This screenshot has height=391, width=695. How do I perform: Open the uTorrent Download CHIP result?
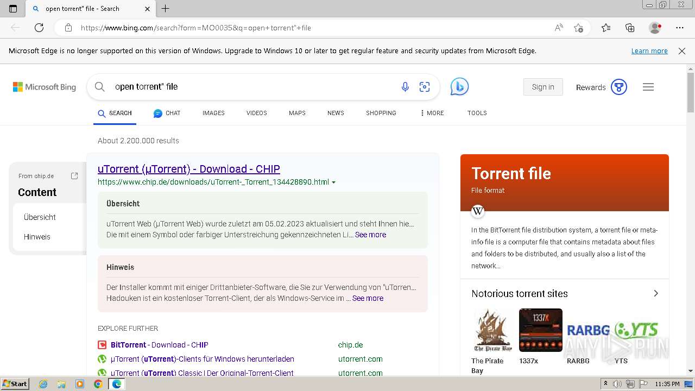click(x=189, y=169)
